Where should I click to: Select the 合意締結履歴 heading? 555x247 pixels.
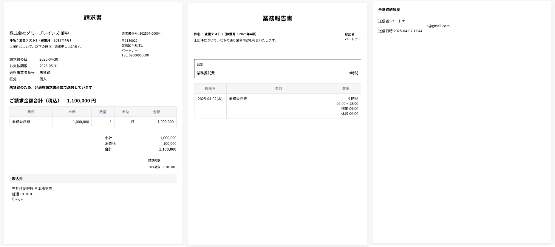[389, 10]
